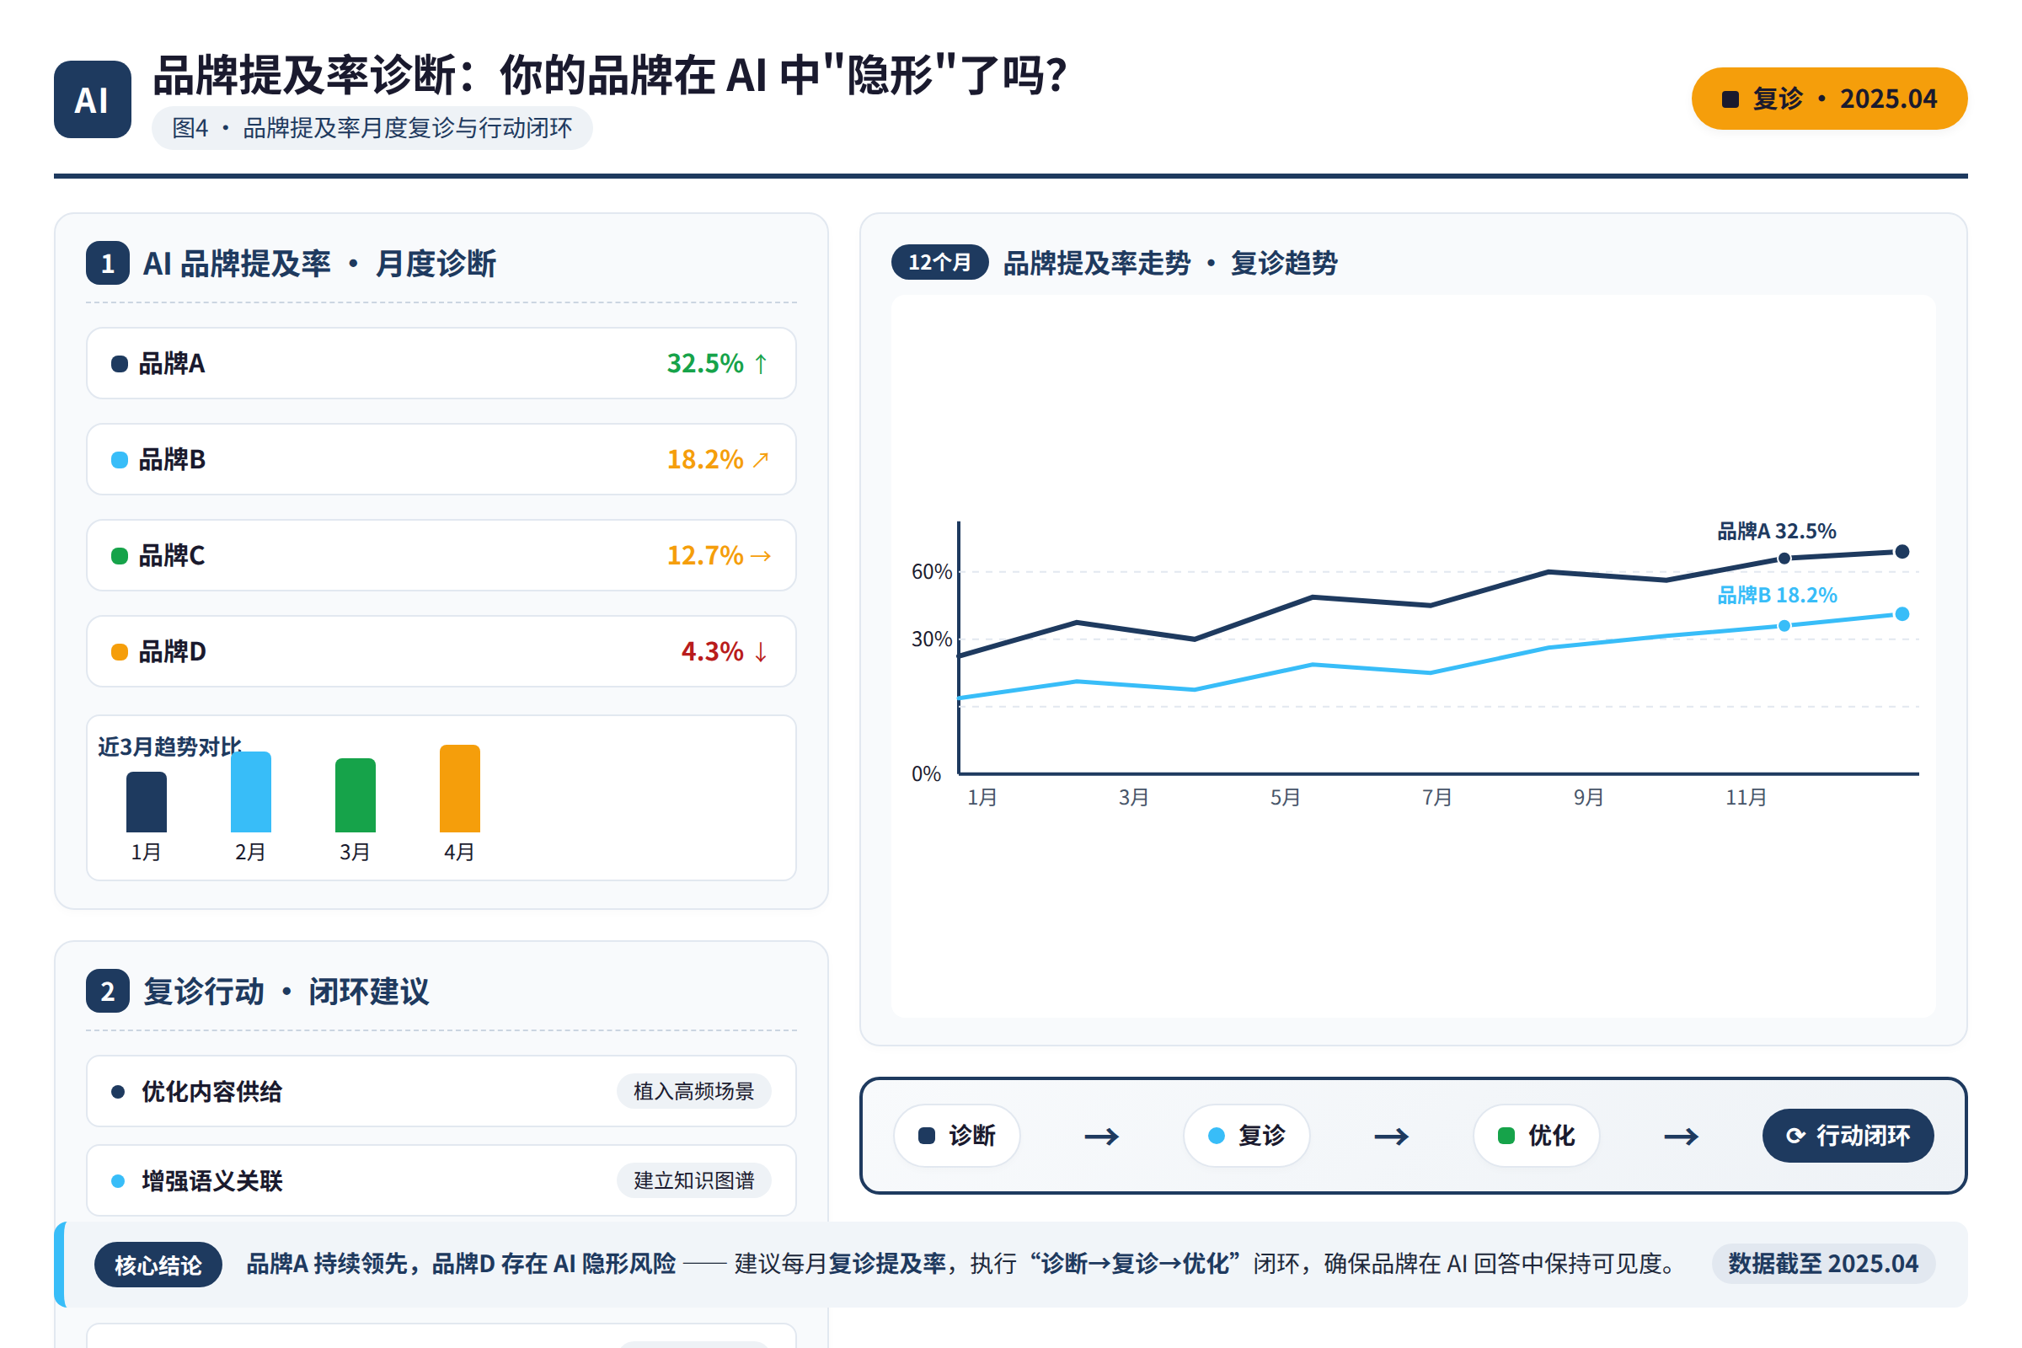The image size is (2022, 1348).
Task: Click the blue dot beside 品牌B
Action: tap(120, 460)
